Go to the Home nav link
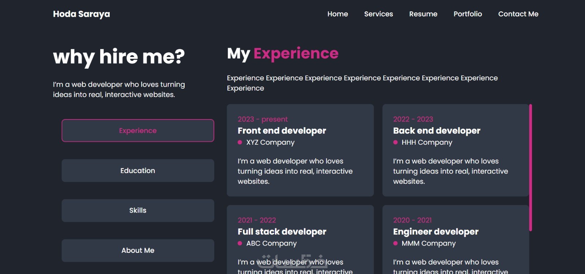The width and height of the screenshot is (585, 274). pos(337,14)
